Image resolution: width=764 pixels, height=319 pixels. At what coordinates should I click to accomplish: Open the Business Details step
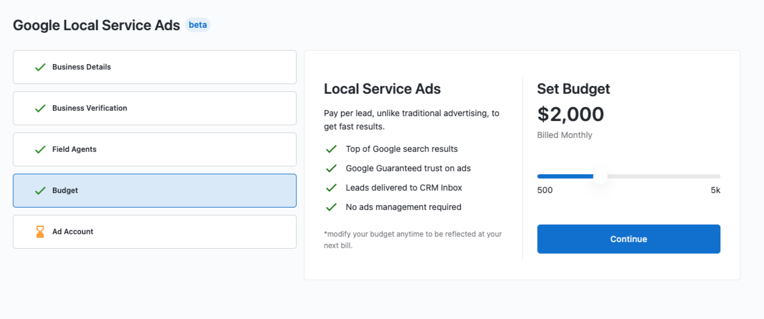coord(155,67)
